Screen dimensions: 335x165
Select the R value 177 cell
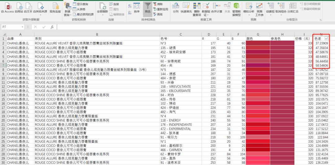click(x=209, y=43)
